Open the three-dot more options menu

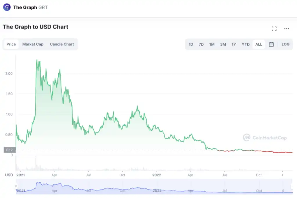point(287,28)
